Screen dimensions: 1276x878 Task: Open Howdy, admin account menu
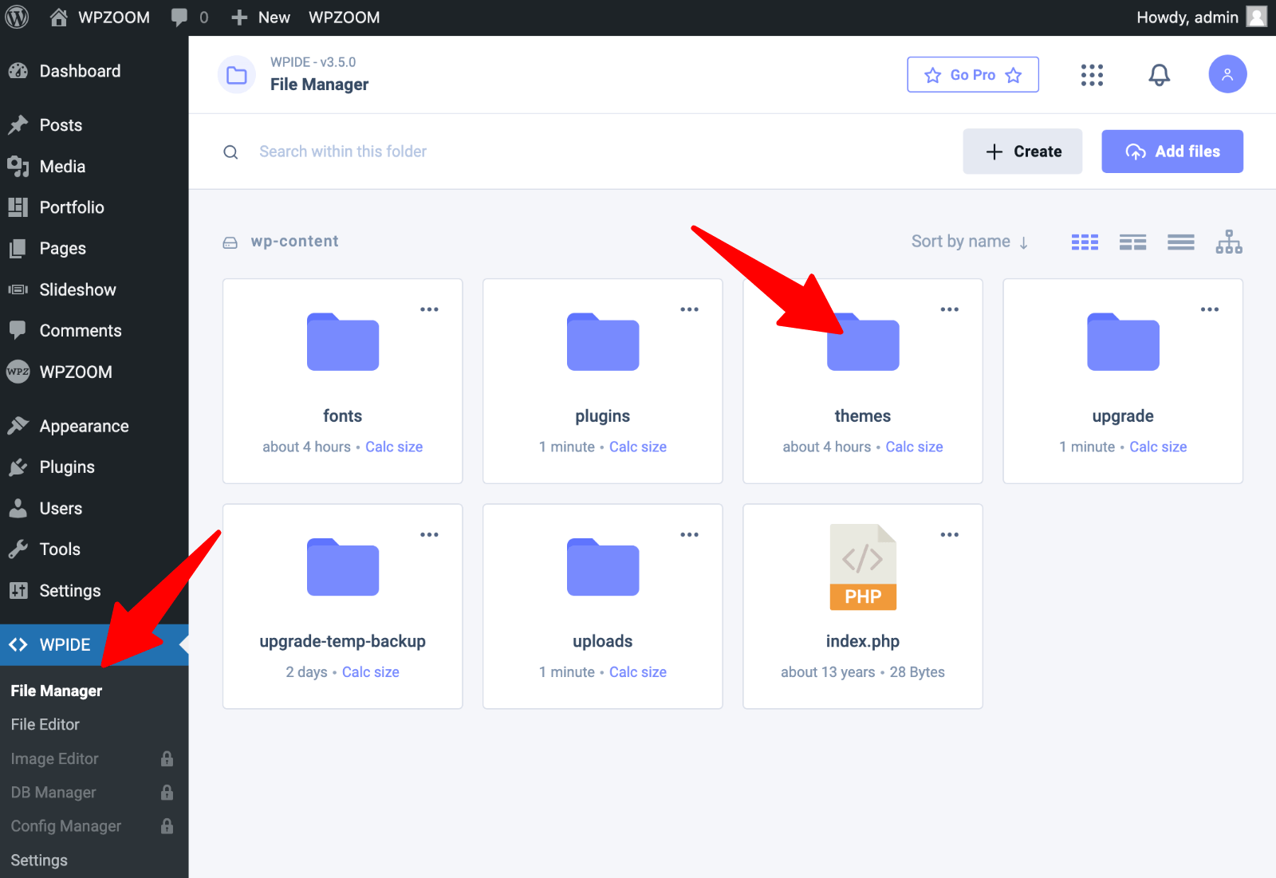pos(1201,17)
